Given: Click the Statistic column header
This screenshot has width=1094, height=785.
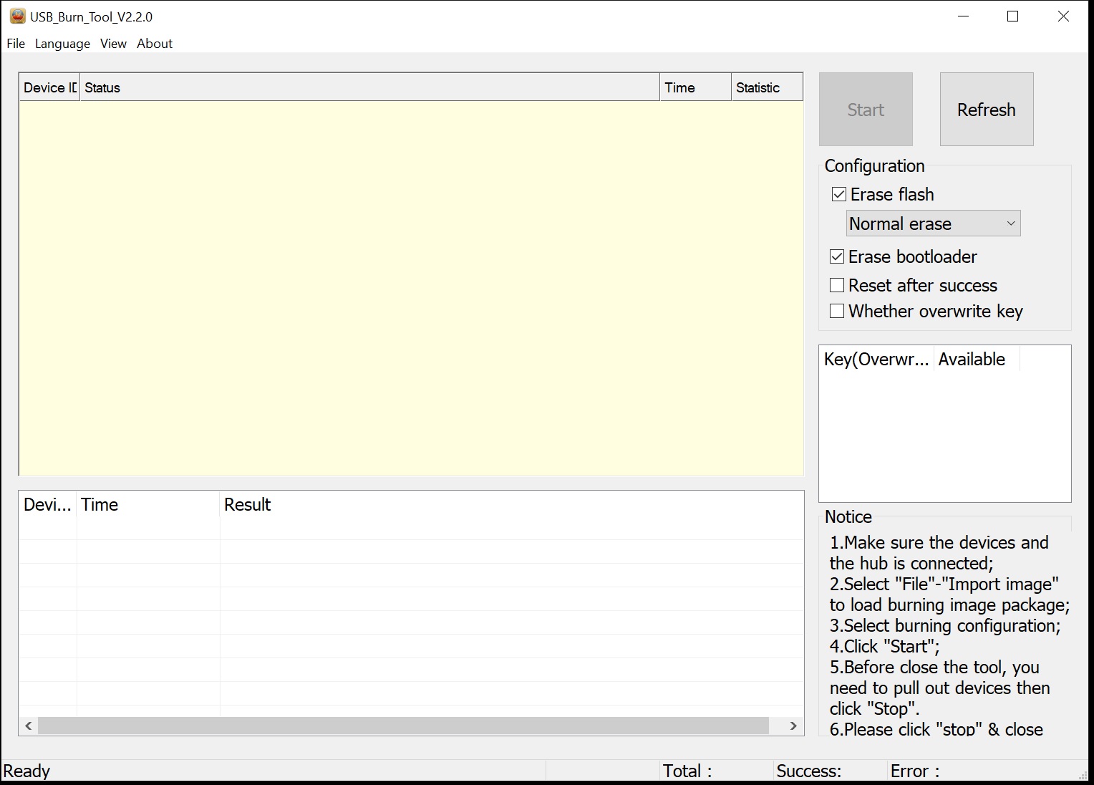Looking at the screenshot, I should 767,87.
